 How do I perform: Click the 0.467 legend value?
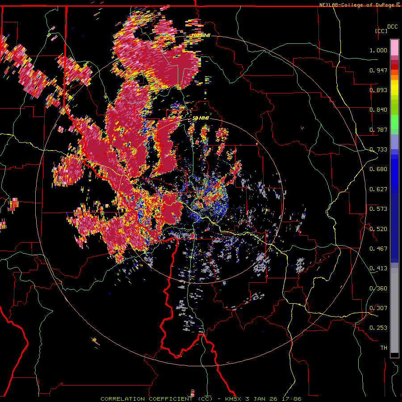[378, 248]
